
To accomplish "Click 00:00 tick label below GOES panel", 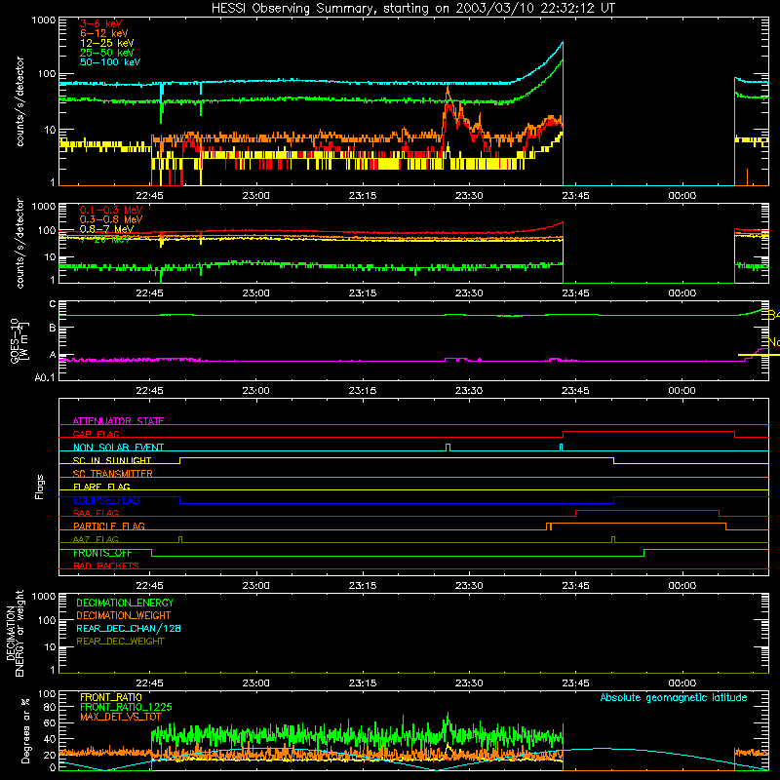I will pos(682,391).
